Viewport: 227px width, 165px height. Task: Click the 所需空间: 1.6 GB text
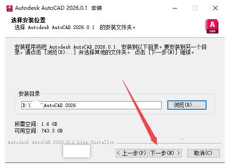tap(36, 124)
